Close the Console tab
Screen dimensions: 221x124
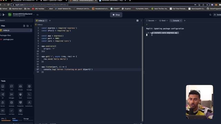coord(181,21)
